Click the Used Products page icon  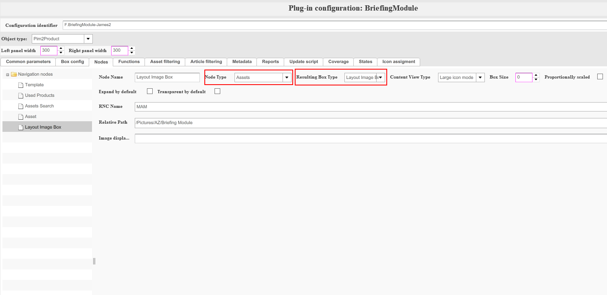pyautogui.click(x=21, y=96)
